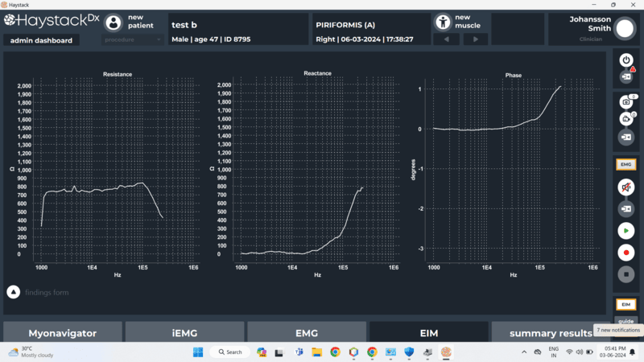
Task: Click the camera snapshot icon
Action: click(625, 102)
